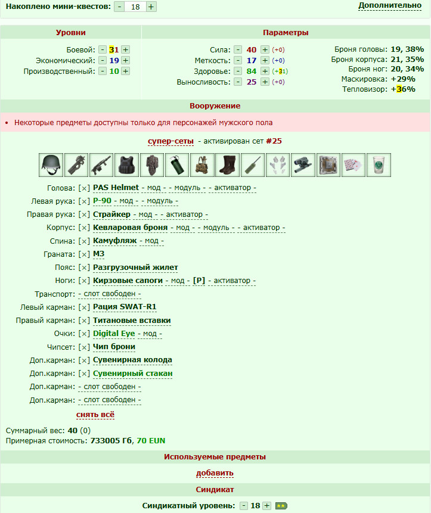Viewport: 431px width, 513px height.
Task: Open the PAS Helmet модуль selector
Action: click(187, 188)
